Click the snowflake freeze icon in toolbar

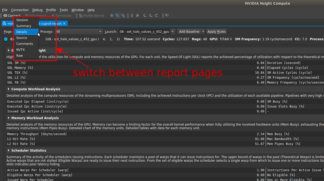[x=112, y=16]
